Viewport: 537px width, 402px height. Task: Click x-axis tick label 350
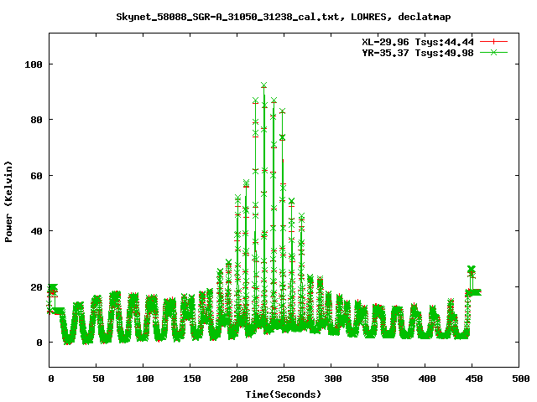[380, 379]
